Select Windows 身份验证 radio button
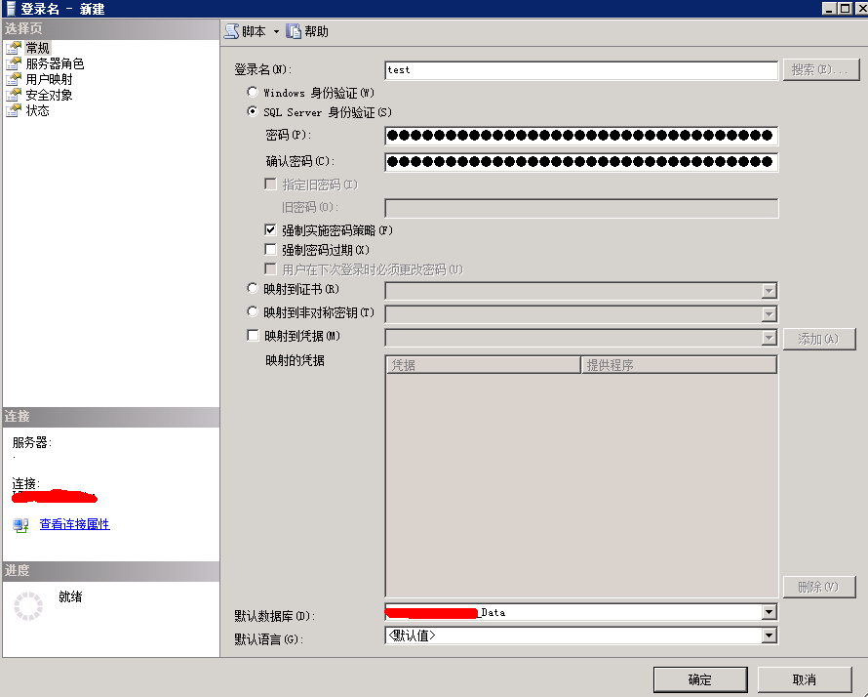868x697 pixels. 253,93
